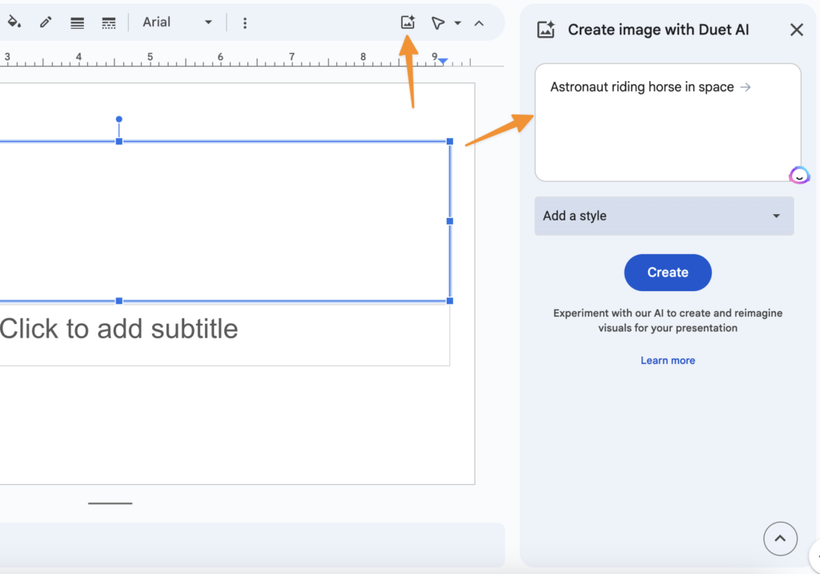This screenshot has height=574, width=820.
Task: Open the border color pencil tool
Action: click(46, 22)
